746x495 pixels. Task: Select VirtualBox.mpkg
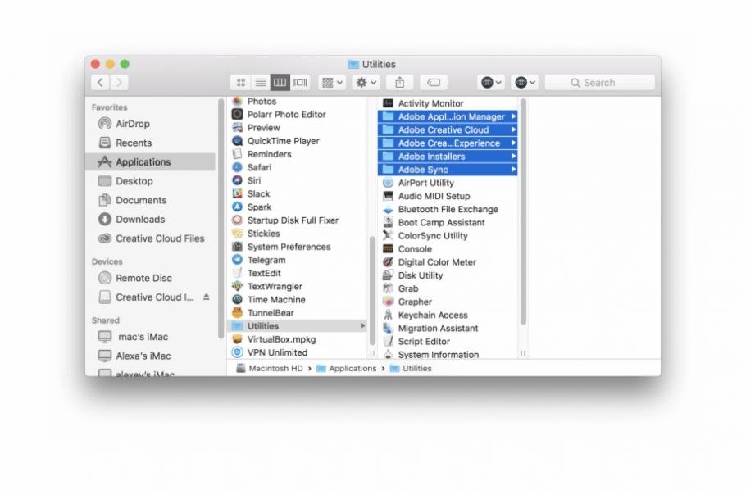[x=298, y=339]
